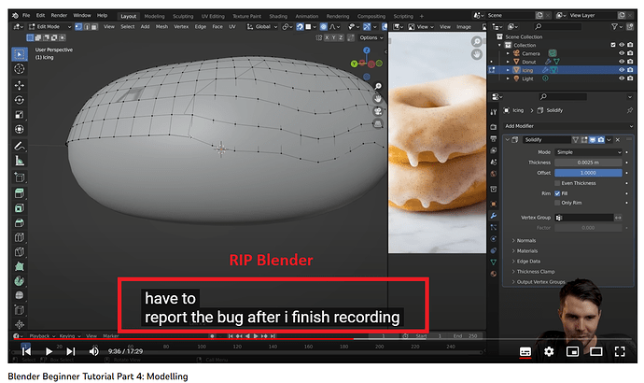Viewport: 644px width, 383px height.
Task: Switch to the Shading workspace tab
Action: [278, 17]
